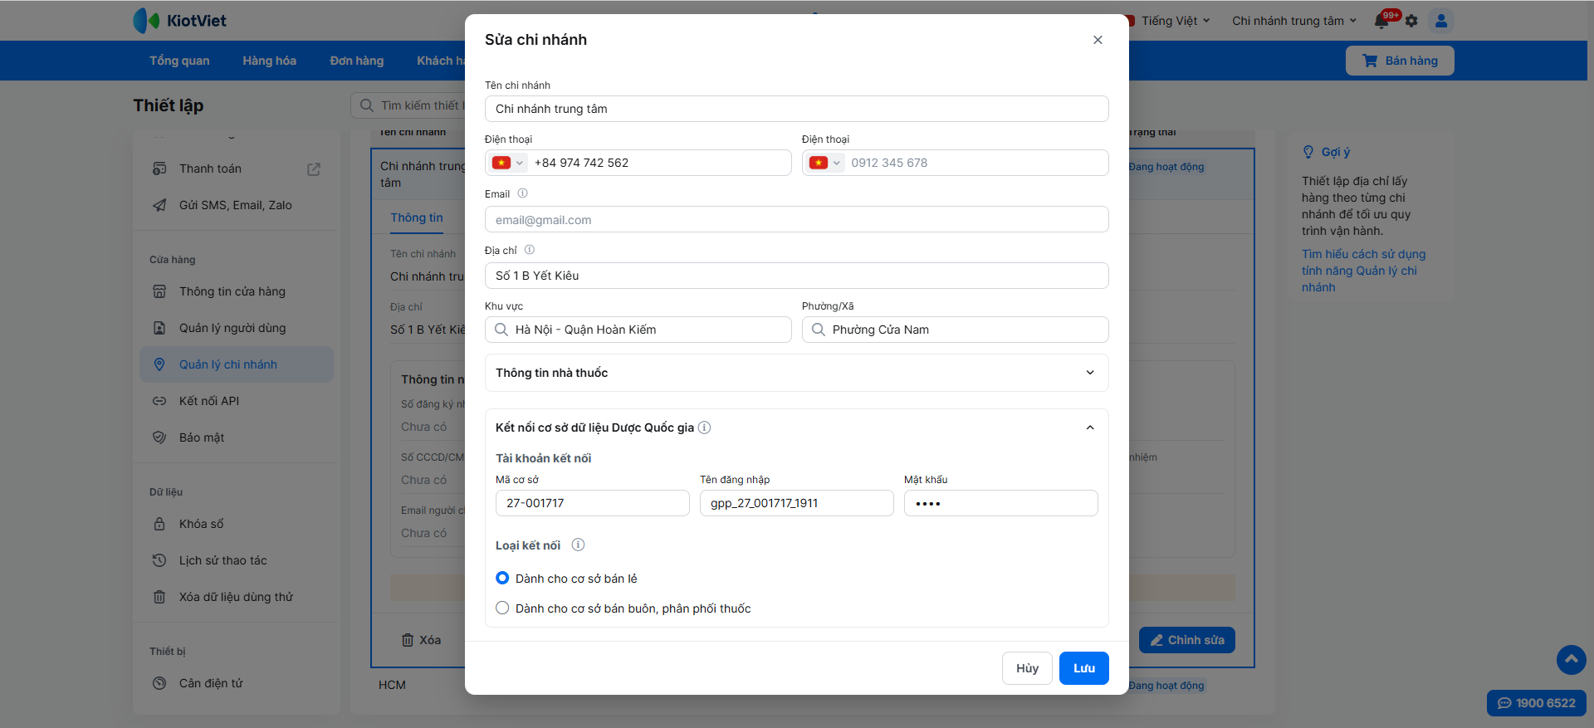Collapse the Kết nối cơ sở dữ liệu section
The image size is (1594, 728).
click(x=1090, y=428)
